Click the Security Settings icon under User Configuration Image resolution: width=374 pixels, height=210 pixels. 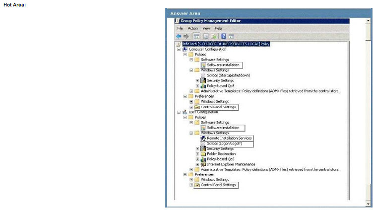pyautogui.click(x=203, y=148)
